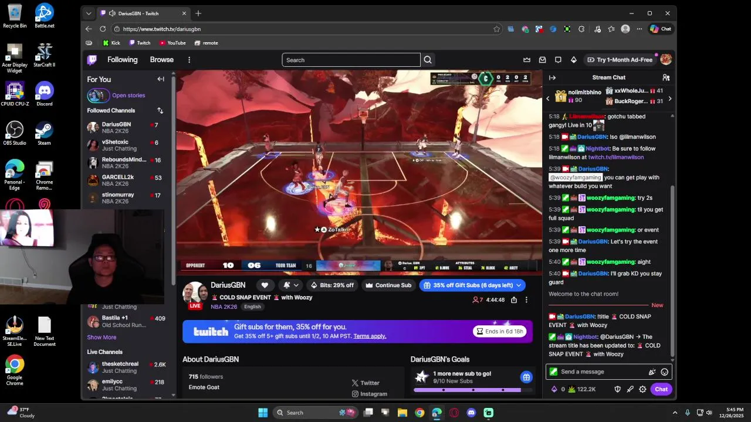Viewport: 751px width, 422px height.
Task: Click the gift icon in Goals panel
Action: tap(526, 377)
